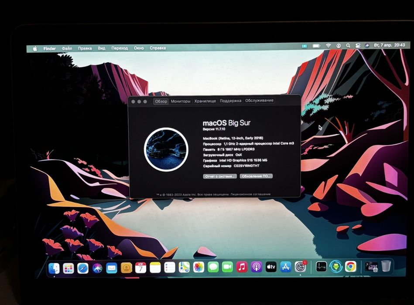Switch to the Поддержка tab
Viewport: 414px width, 305px height.
[230, 101]
